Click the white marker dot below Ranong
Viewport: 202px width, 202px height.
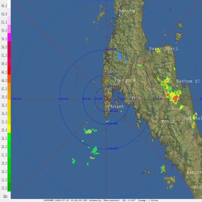tap(119, 16)
